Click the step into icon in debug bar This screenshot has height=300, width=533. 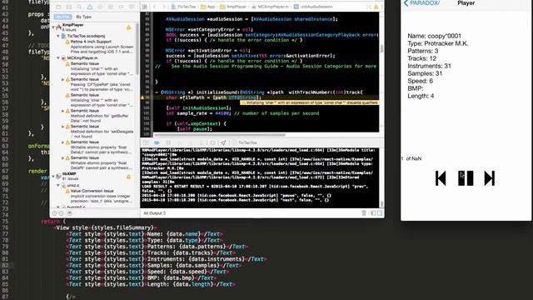(x=191, y=142)
